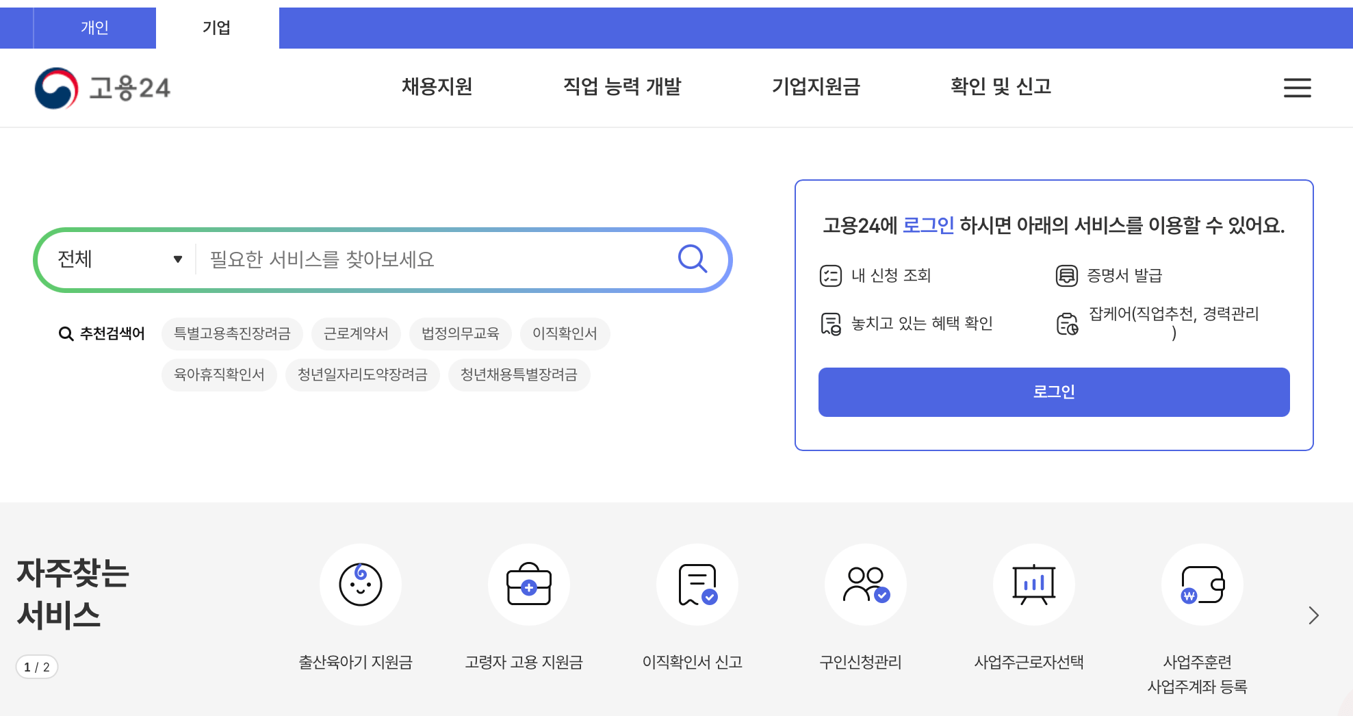Screen dimensions: 1353x716
Task: Open 고령자 고용 지원금 via briefcase icon
Action: (x=528, y=584)
